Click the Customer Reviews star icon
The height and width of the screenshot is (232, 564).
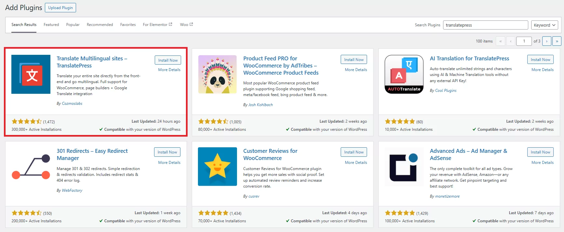(217, 167)
